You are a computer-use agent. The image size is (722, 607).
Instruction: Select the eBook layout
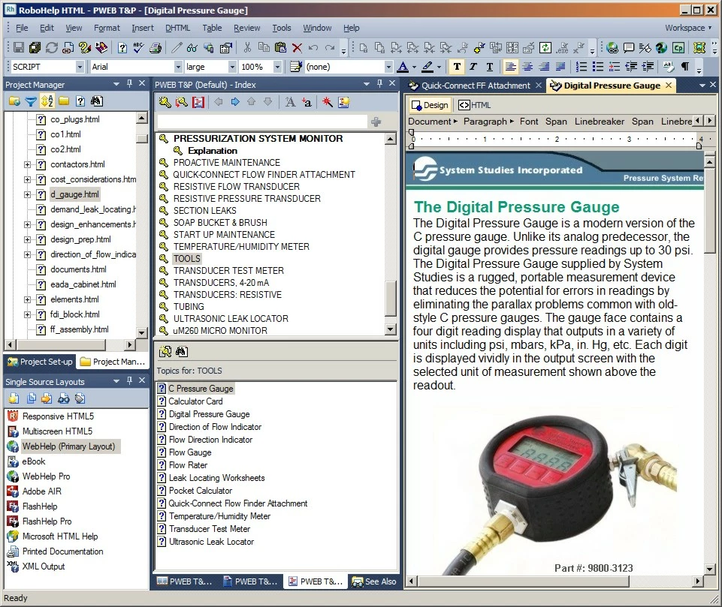pos(34,461)
